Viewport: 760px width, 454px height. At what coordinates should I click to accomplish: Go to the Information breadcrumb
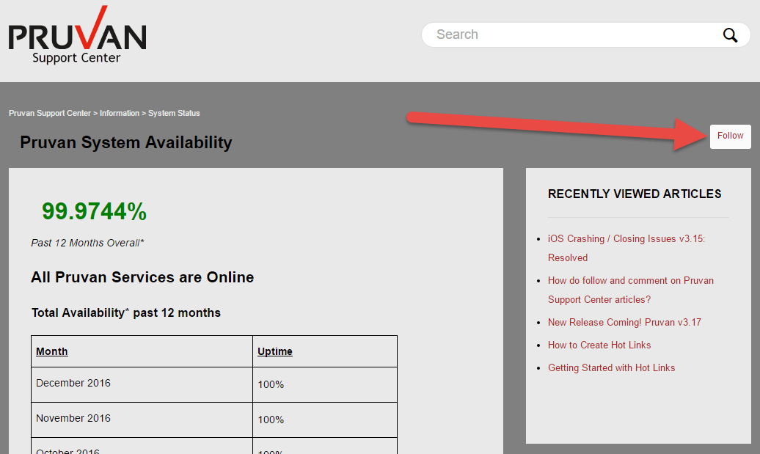(120, 113)
